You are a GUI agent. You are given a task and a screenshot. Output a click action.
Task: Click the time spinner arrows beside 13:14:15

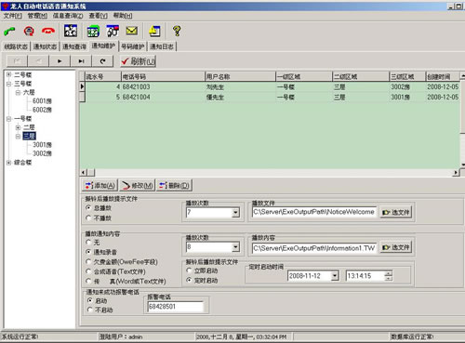[389, 276]
